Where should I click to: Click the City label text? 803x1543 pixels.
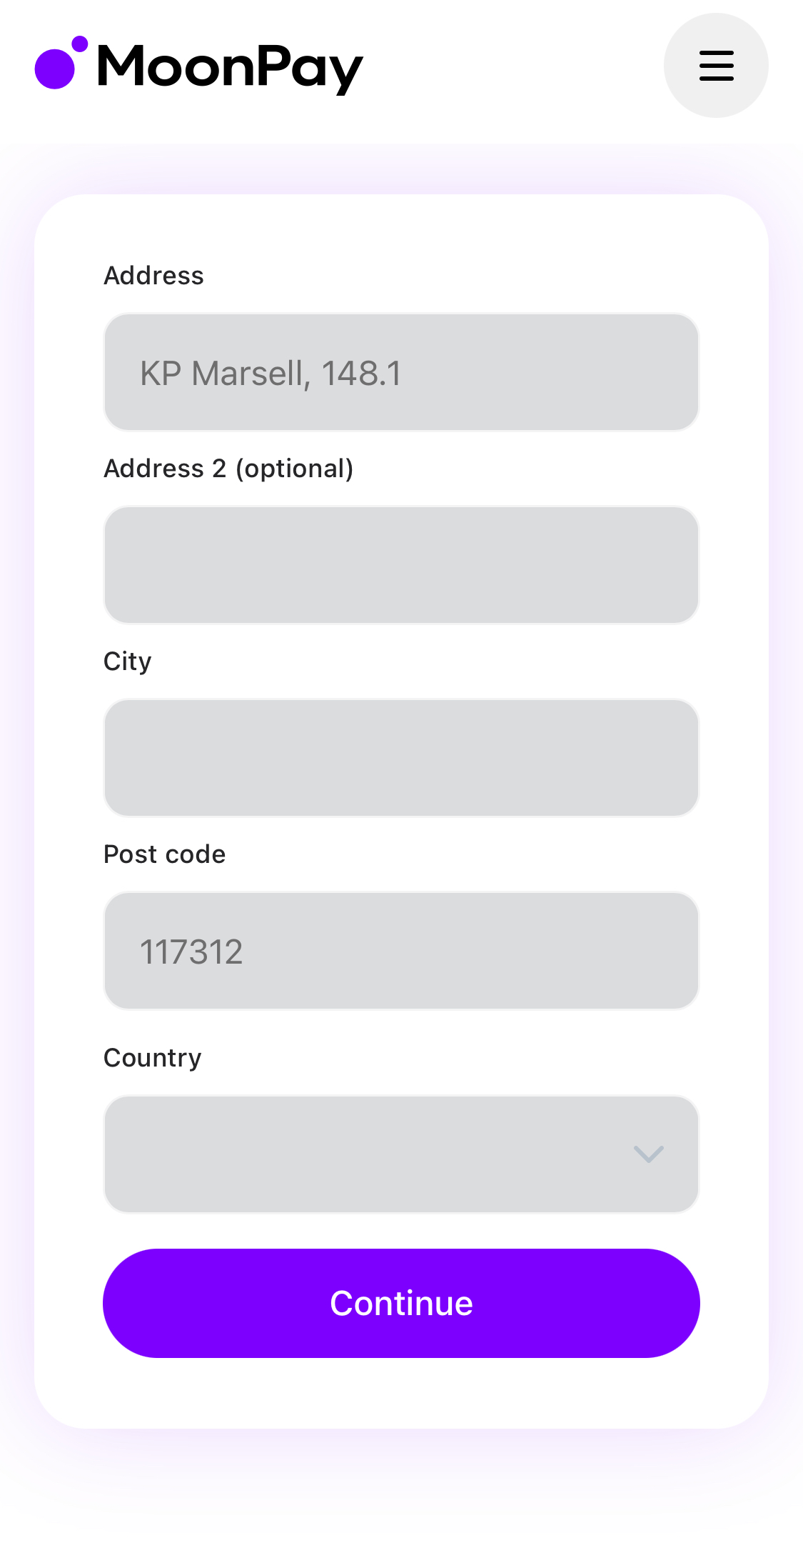[127, 661]
